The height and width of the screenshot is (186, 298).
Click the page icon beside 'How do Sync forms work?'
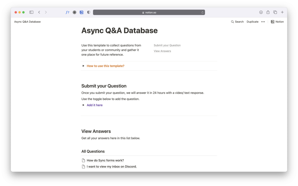tap(83, 160)
